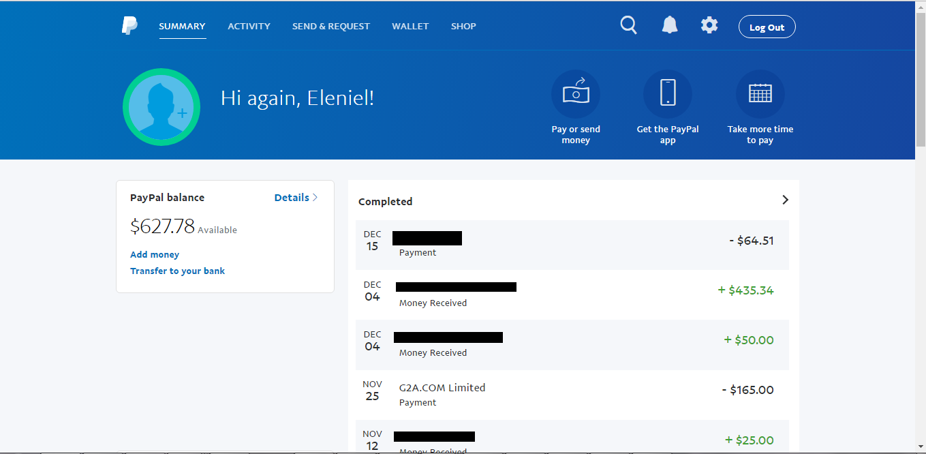Open the Dec 04 money received $50.00 row
The image size is (926, 454).
point(572,345)
